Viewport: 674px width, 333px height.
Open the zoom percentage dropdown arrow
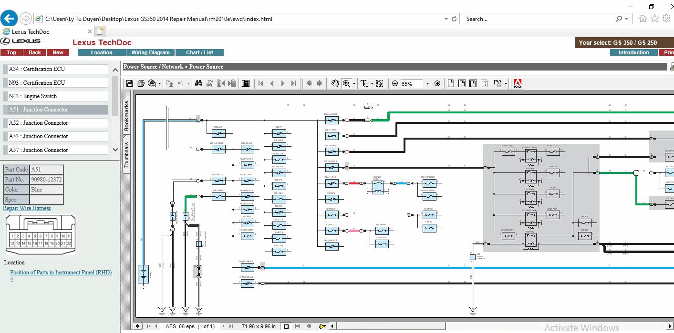[x=427, y=83]
